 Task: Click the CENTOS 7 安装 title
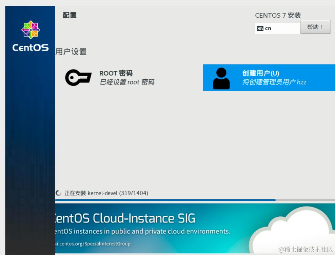coord(278,15)
